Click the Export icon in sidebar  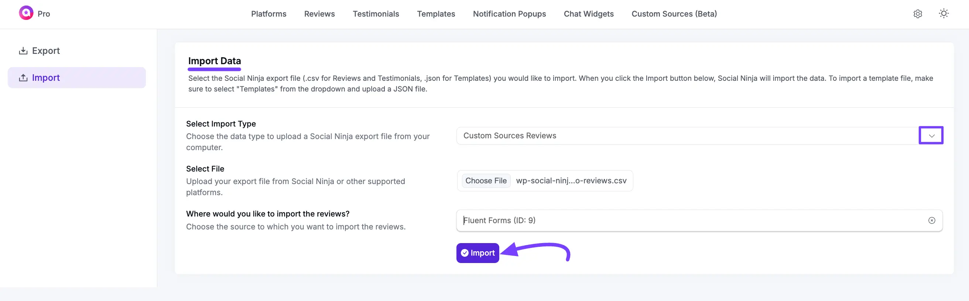pyautogui.click(x=23, y=51)
